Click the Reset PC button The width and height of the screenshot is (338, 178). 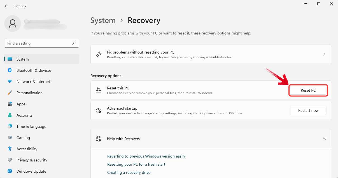pos(308,90)
